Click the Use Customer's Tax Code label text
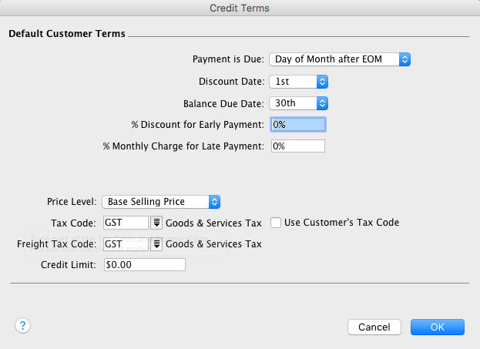 point(341,223)
